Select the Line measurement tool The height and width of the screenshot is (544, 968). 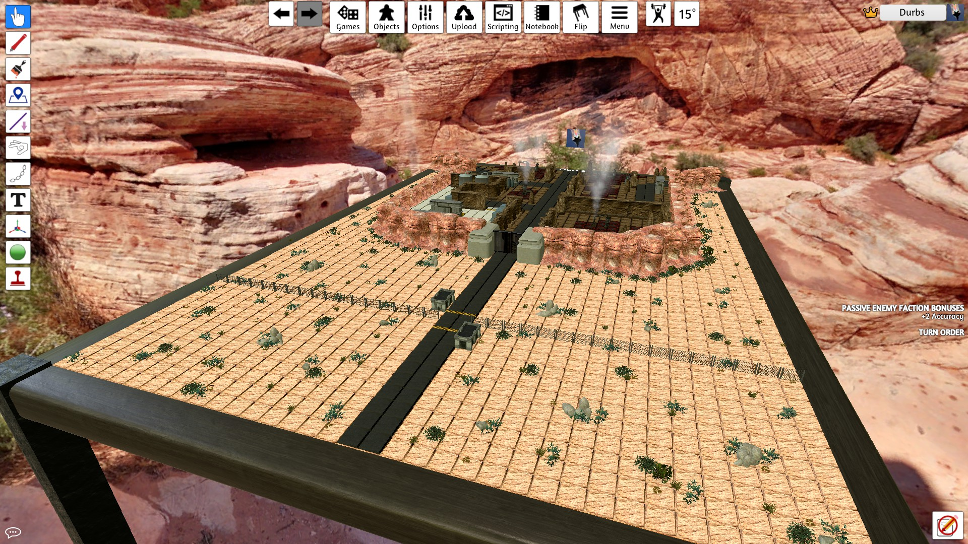coord(18,121)
